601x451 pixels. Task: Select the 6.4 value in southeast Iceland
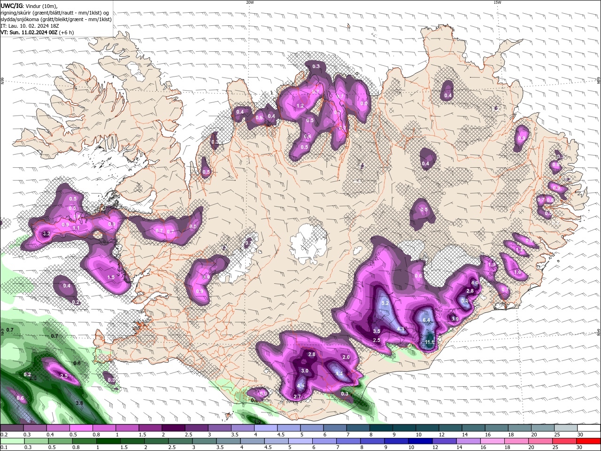426,320
